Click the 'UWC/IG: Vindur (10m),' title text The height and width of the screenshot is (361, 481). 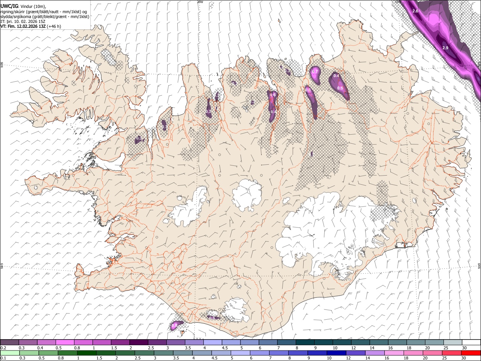(23, 6)
